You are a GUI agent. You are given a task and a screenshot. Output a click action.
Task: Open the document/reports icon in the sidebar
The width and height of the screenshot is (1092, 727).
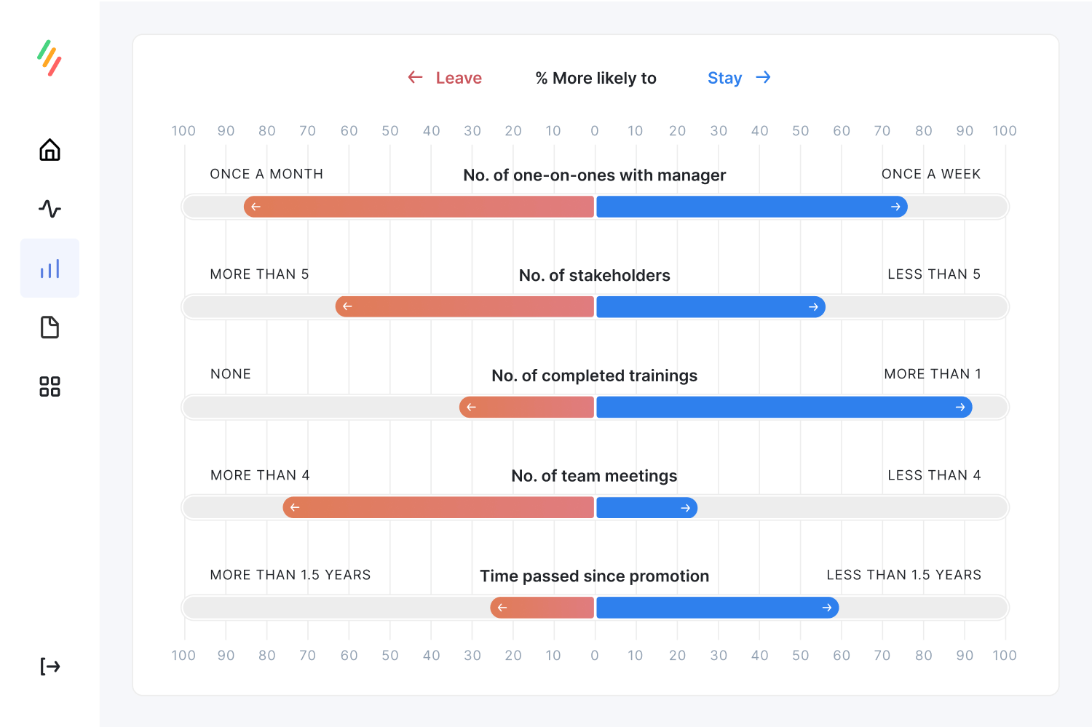coord(50,327)
